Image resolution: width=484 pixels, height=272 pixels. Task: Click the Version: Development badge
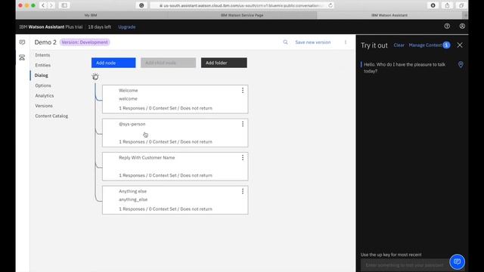click(x=85, y=42)
